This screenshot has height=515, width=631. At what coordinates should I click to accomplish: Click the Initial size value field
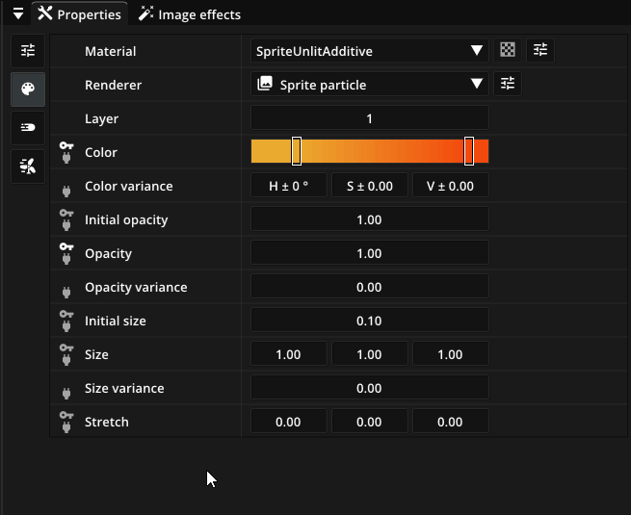369,321
